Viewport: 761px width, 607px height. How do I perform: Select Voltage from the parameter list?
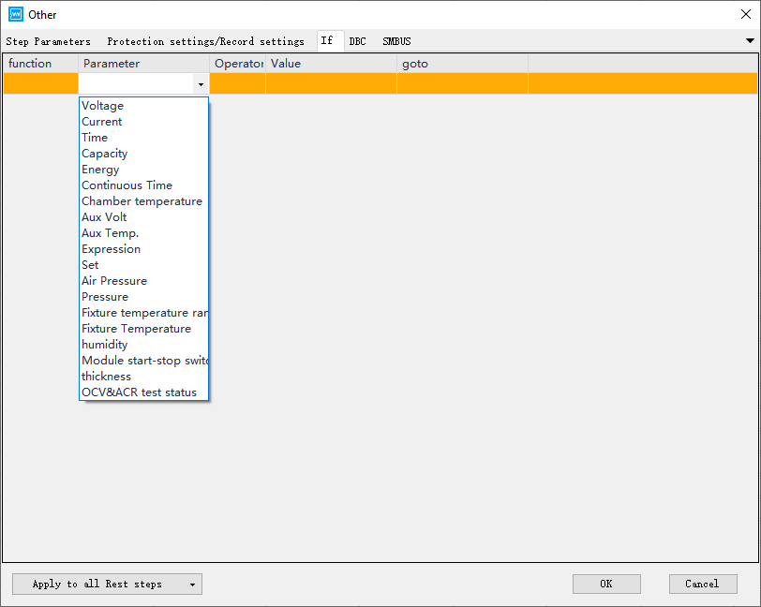pos(103,106)
